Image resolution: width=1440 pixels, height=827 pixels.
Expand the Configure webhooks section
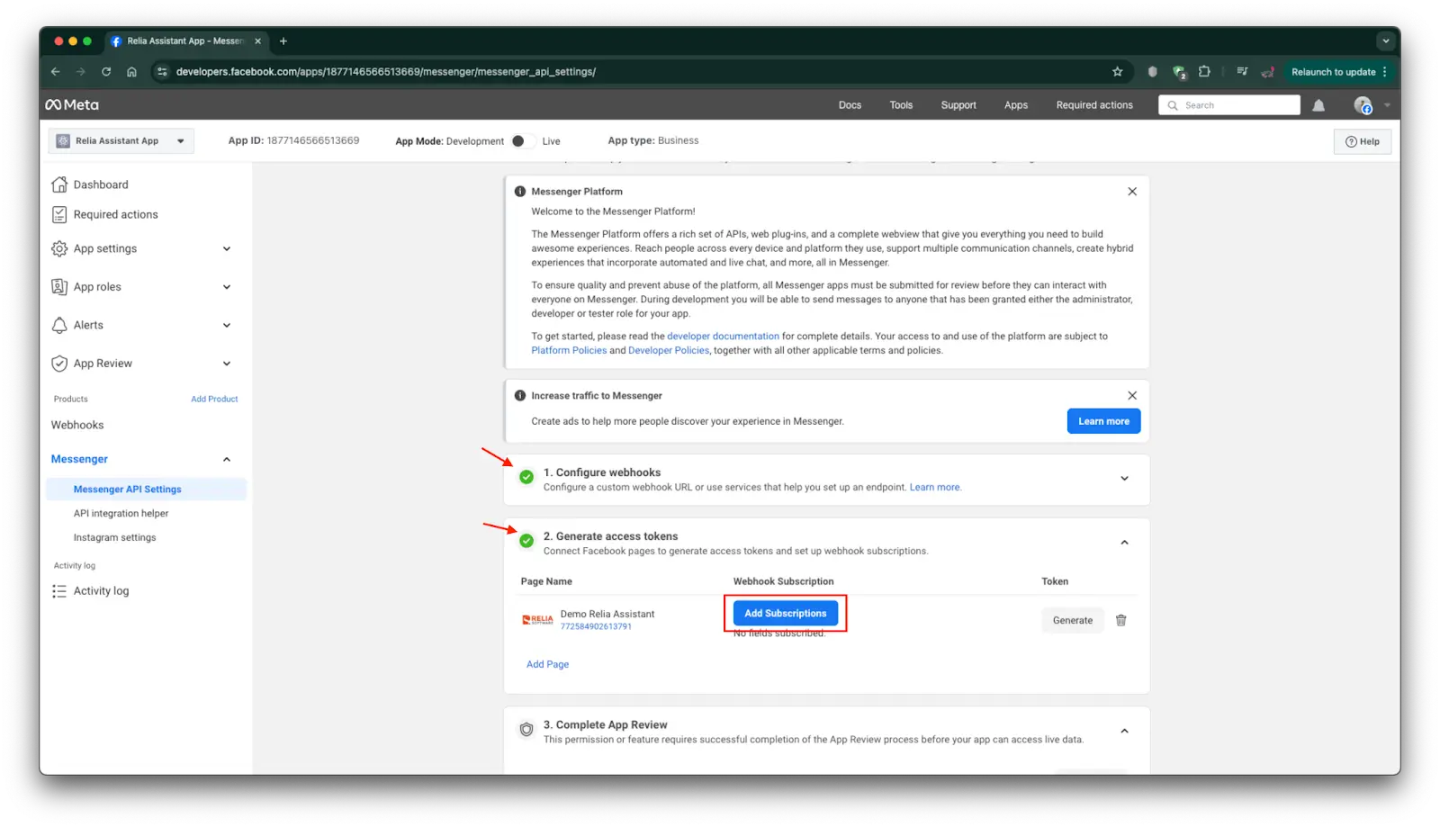[x=1123, y=479]
